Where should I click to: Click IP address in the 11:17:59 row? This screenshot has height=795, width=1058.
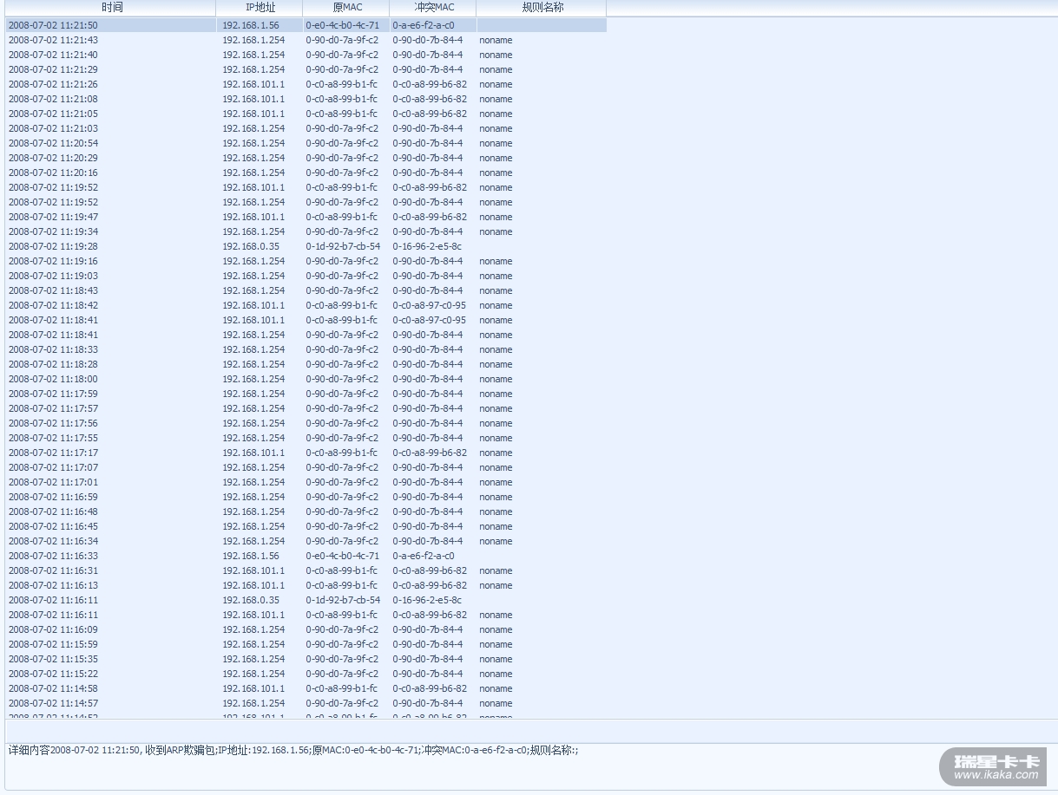point(253,394)
